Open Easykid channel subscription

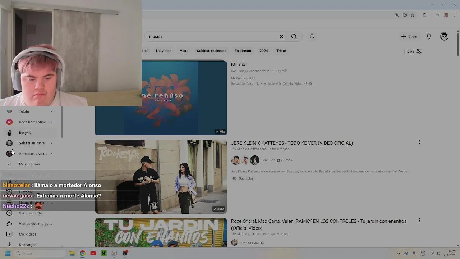point(31,132)
